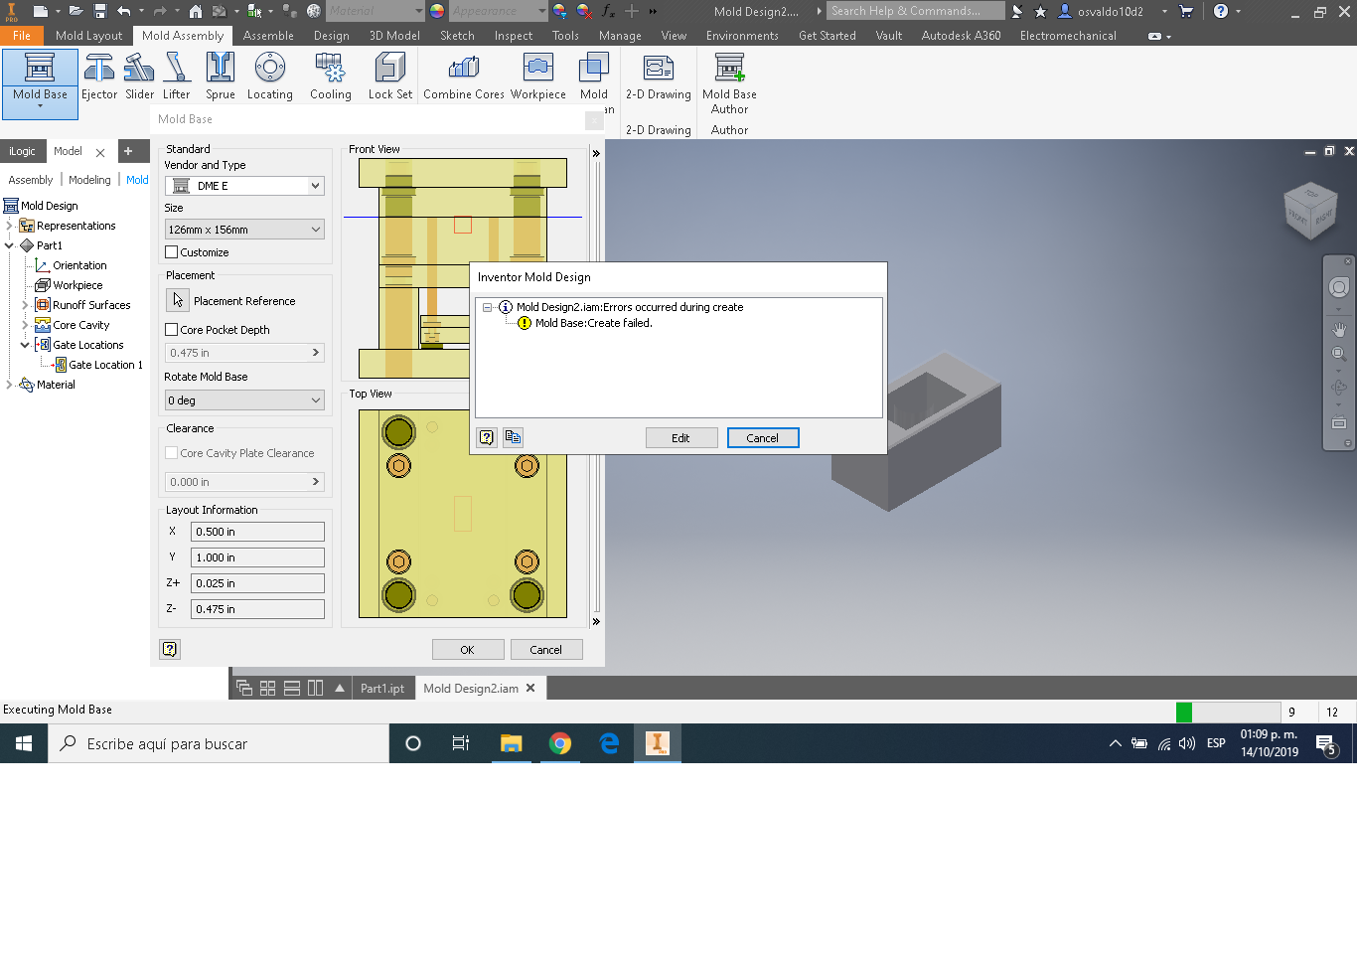Open the notification center
Screen dimensions: 1357x954
click(1326, 743)
